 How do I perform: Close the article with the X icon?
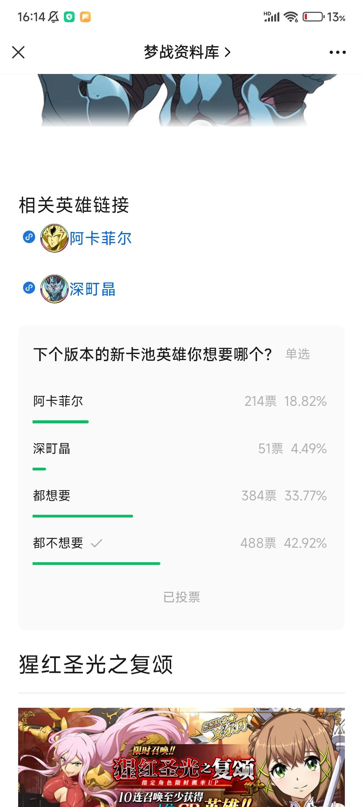pos(18,52)
